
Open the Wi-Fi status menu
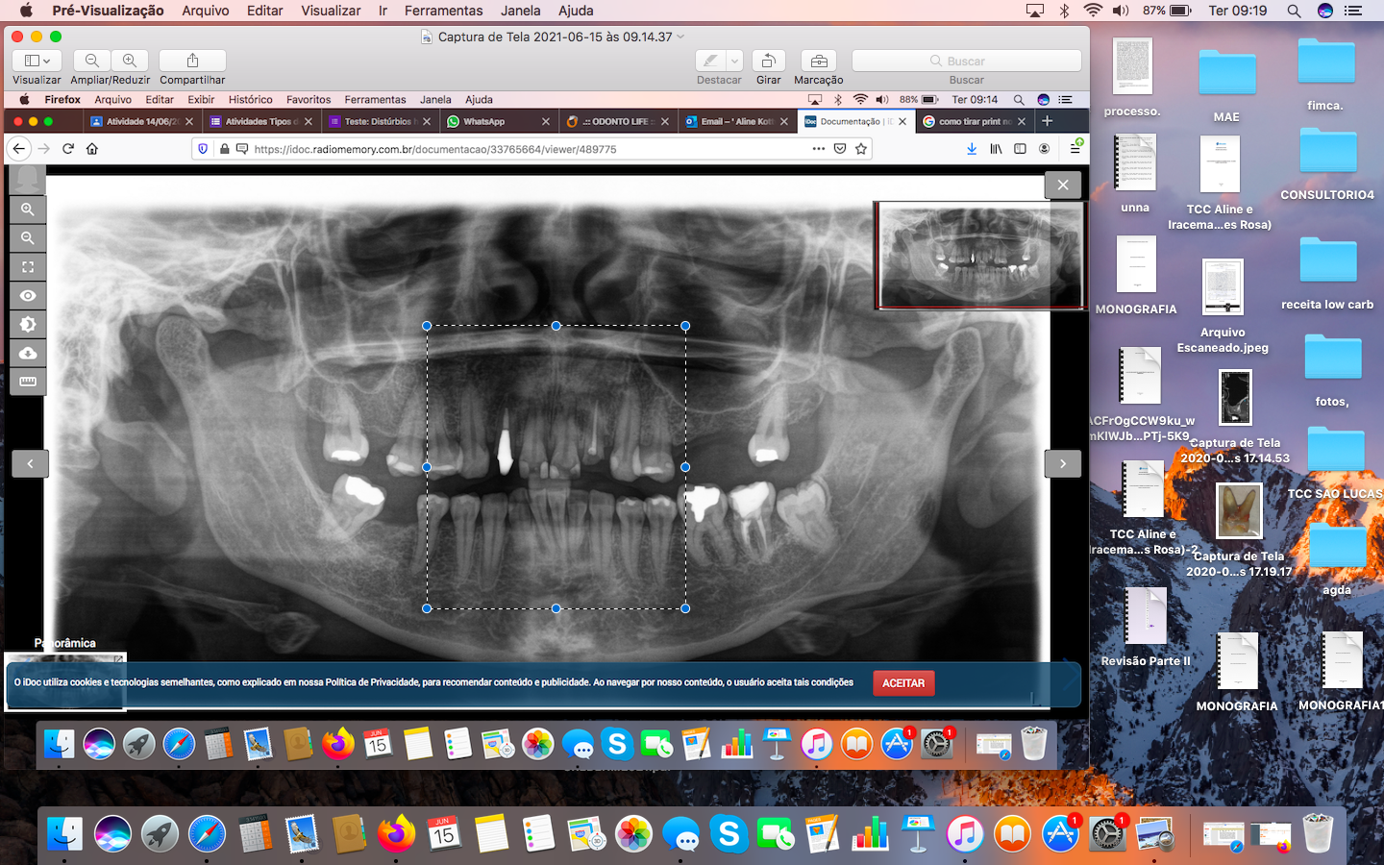click(x=1092, y=11)
